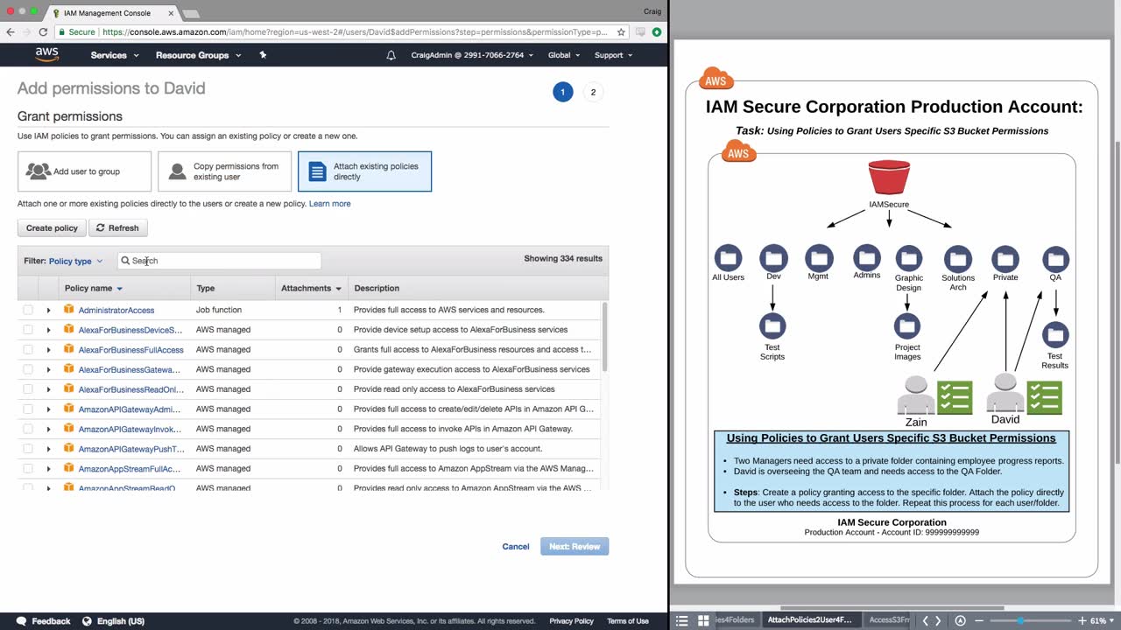
Task: Click the policy table vertical scrollbar
Action: [604, 337]
